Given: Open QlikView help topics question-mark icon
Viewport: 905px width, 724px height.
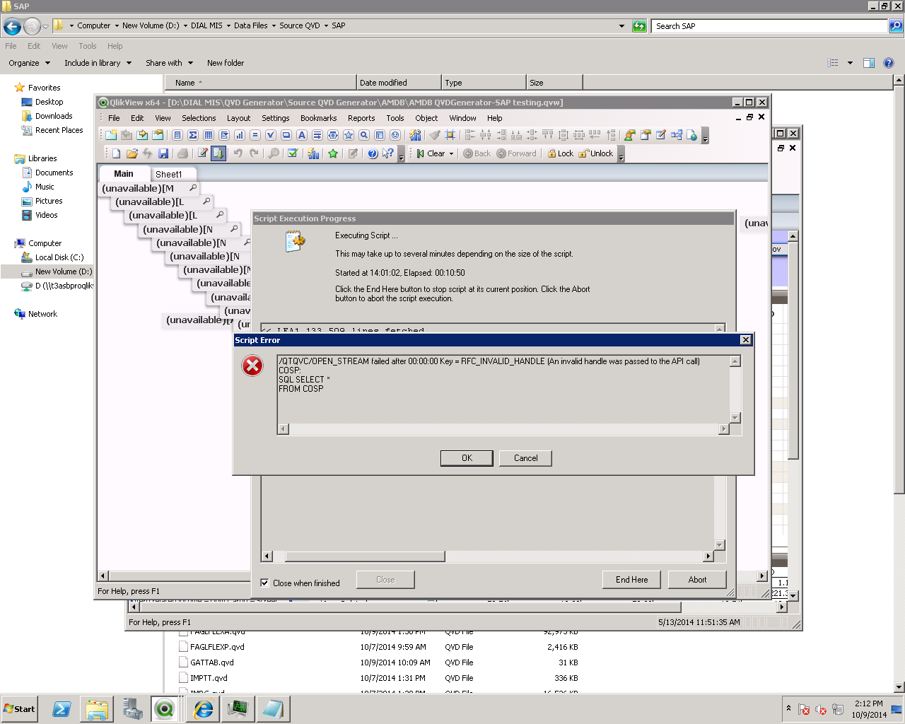Looking at the screenshot, I should pyautogui.click(x=373, y=153).
